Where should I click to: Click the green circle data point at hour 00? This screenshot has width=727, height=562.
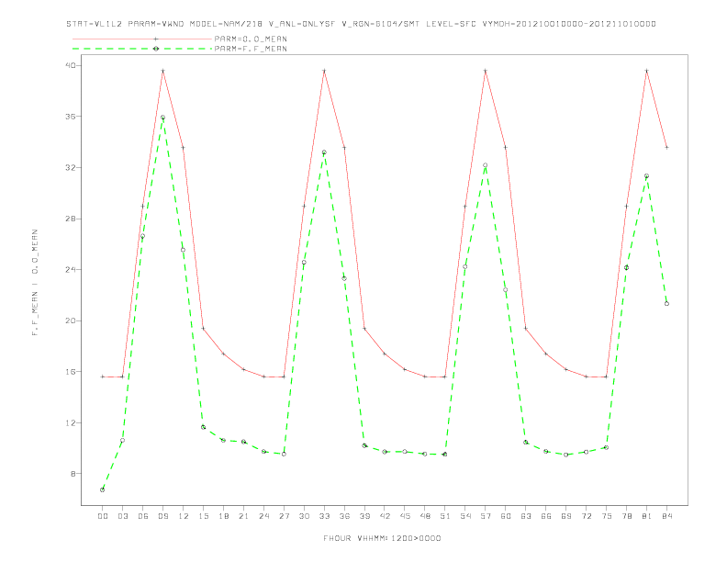103,489
